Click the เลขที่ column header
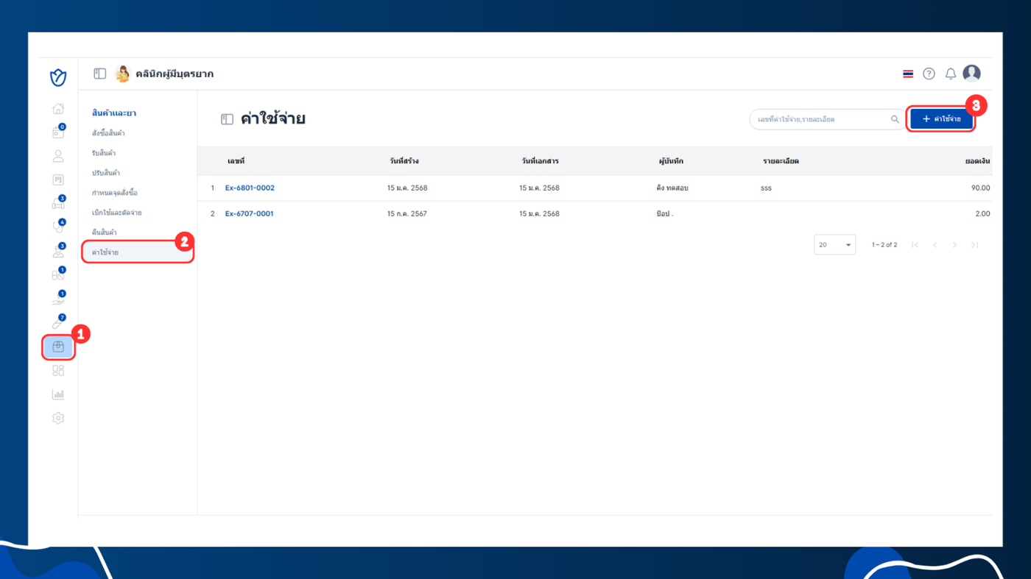This screenshot has height=579, width=1031. (236, 161)
